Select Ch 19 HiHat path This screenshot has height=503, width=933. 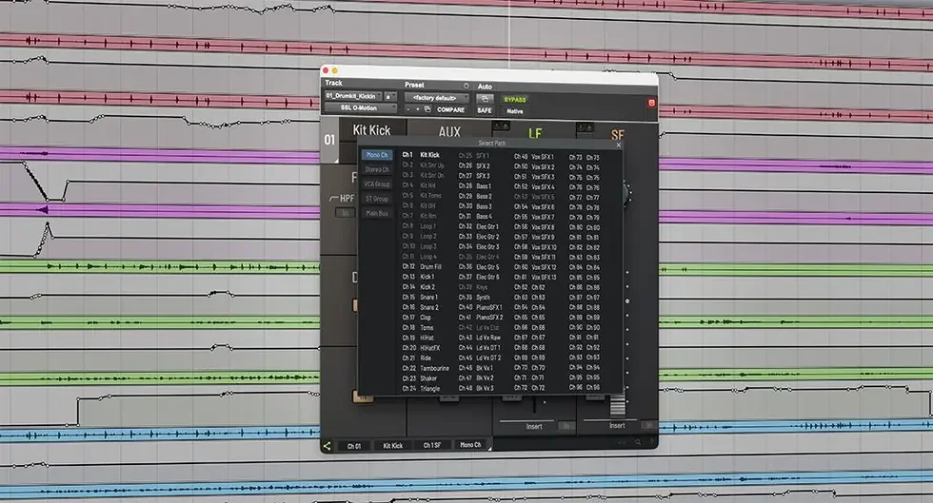click(418, 338)
